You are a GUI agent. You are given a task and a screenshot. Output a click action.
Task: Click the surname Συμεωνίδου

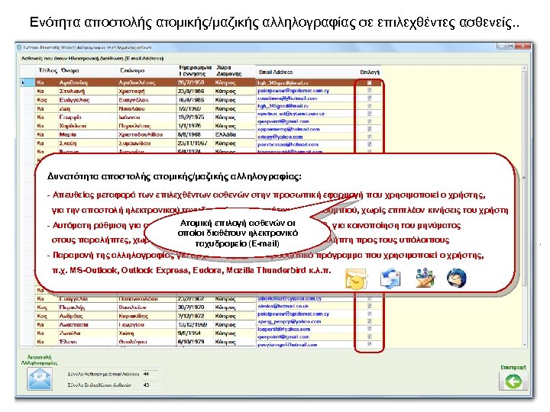click(x=134, y=143)
